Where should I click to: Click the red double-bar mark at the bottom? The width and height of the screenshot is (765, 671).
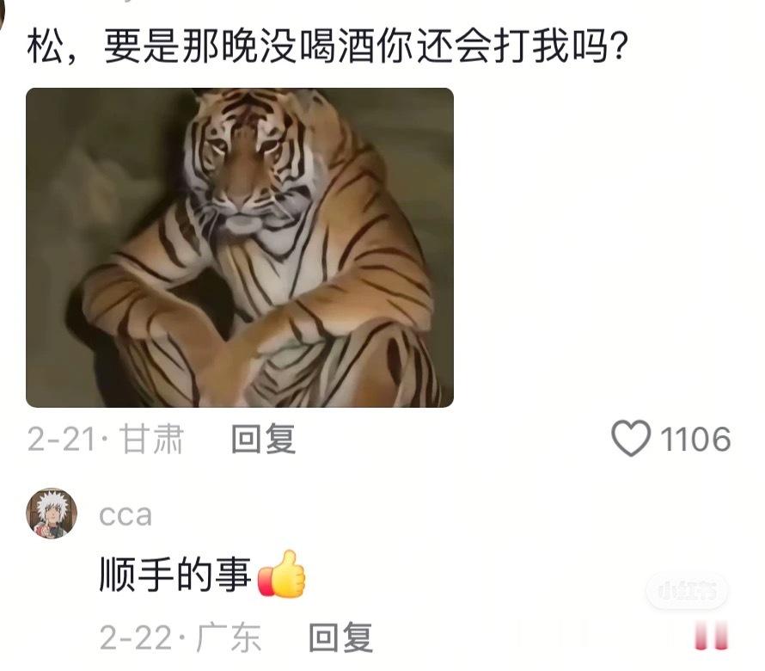712,636
